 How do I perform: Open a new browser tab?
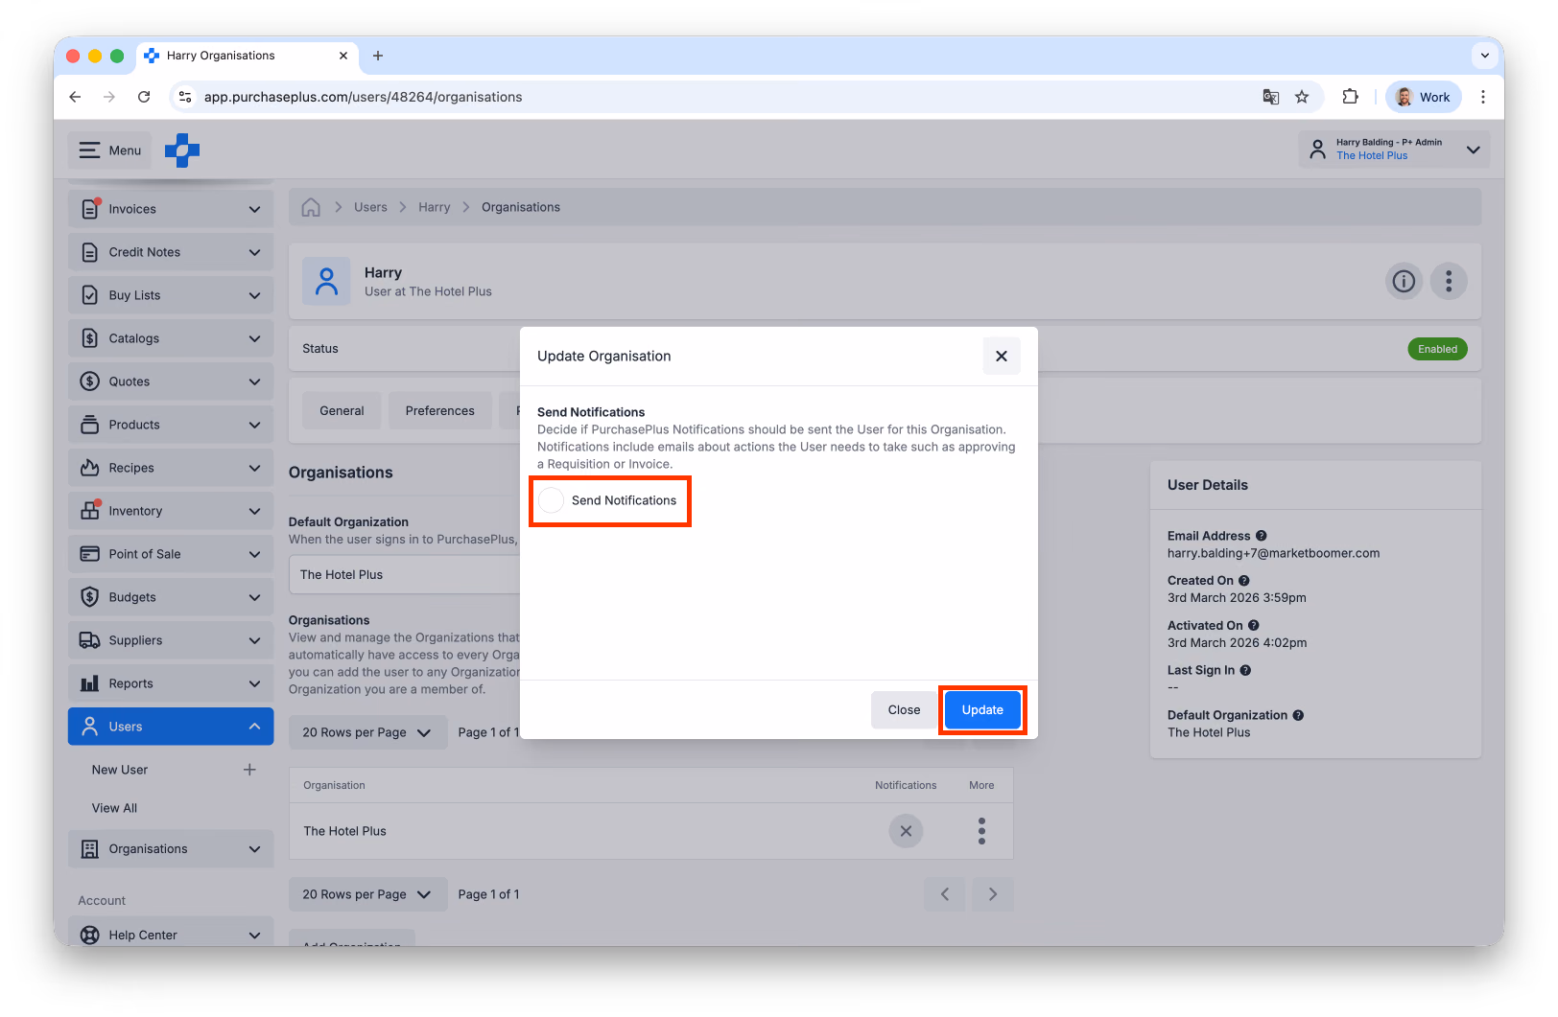(x=378, y=56)
